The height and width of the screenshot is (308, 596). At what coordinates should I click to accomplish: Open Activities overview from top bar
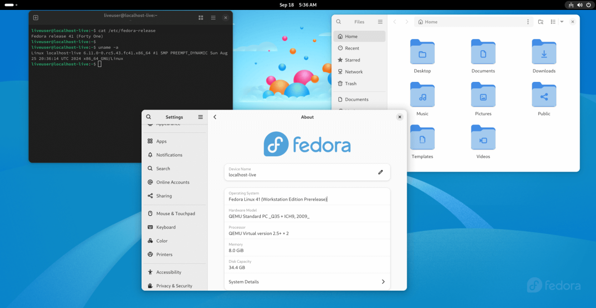coord(11,4)
